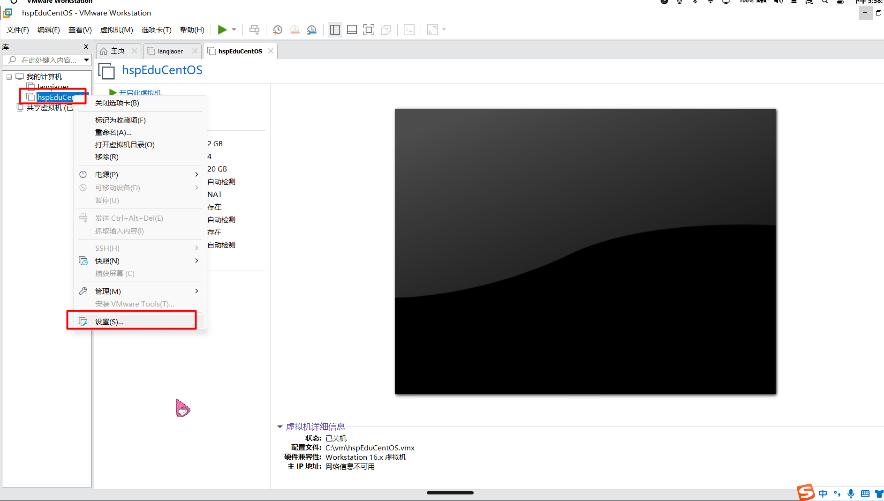Close the hspEduCentOS tab
This screenshot has height=501, width=884.
(271, 51)
